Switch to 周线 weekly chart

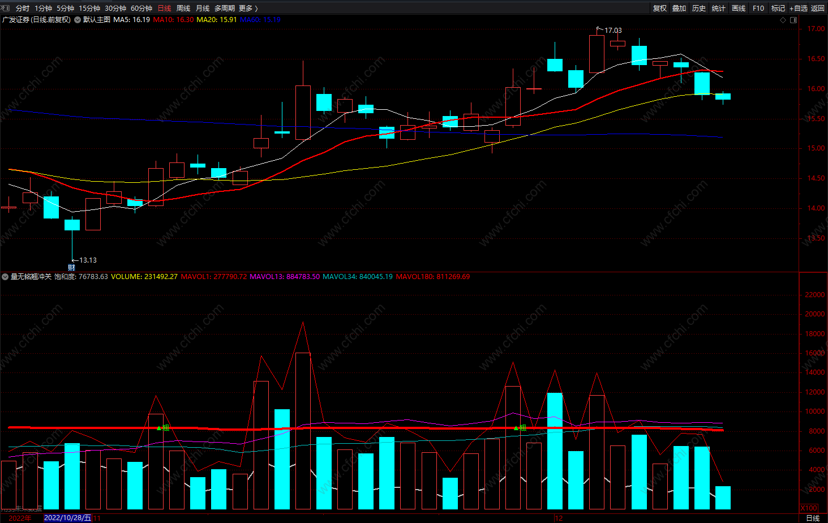coord(183,8)
